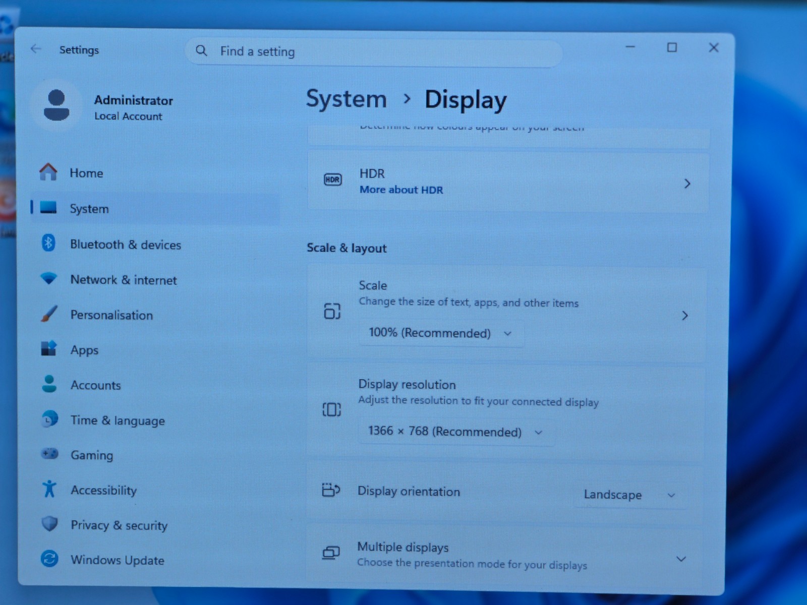Click the Find a setting search box
The width and height of the screenshot is (807, 605).
click(x=374, y=51)
